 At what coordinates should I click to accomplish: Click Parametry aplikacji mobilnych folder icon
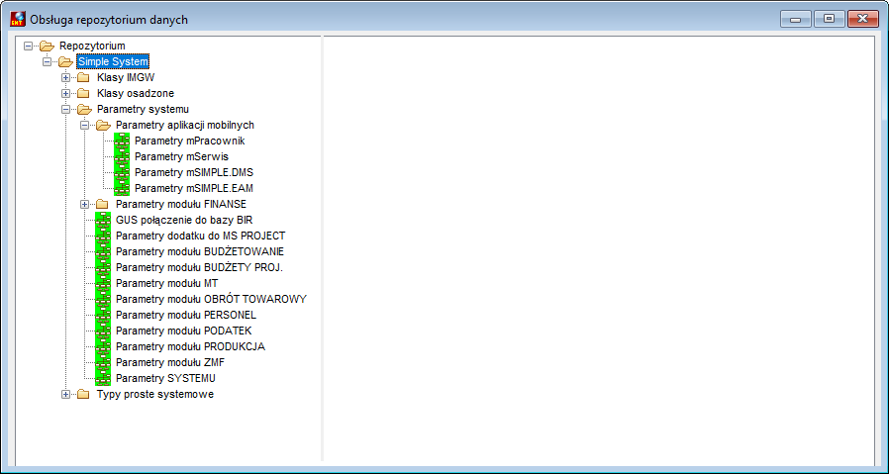point(103,126)
